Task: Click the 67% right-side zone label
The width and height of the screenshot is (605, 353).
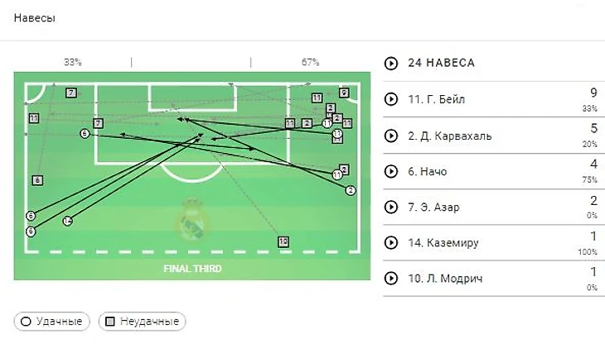Action: pos(310,62)
